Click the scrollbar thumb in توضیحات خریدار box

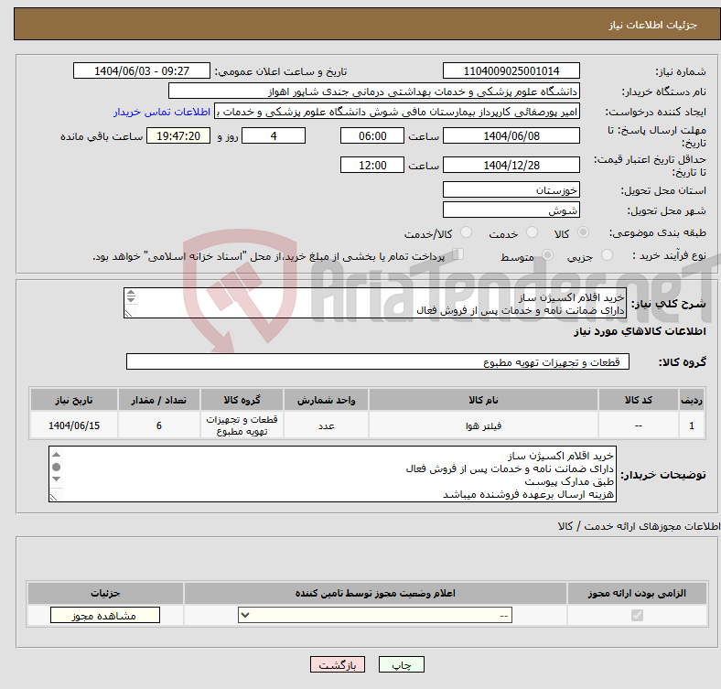point(56,467)
